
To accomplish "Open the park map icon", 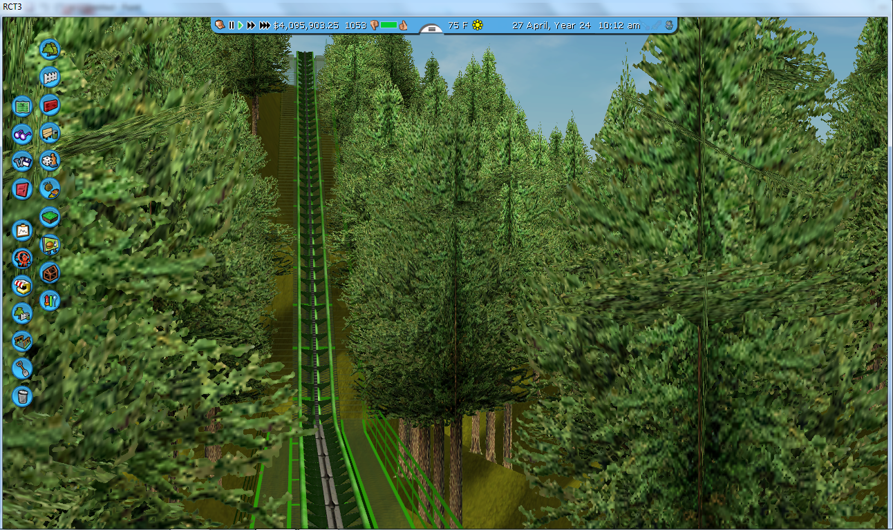I will [22, 106].
